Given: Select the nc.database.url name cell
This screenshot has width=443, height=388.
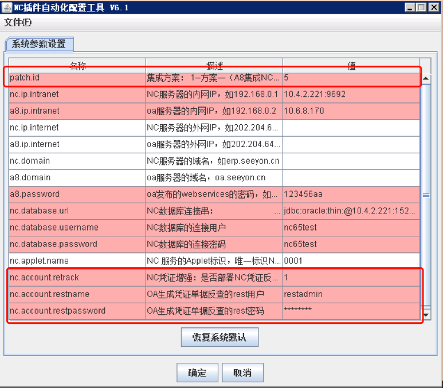Looking at the screenshot, I should [77, 211].
